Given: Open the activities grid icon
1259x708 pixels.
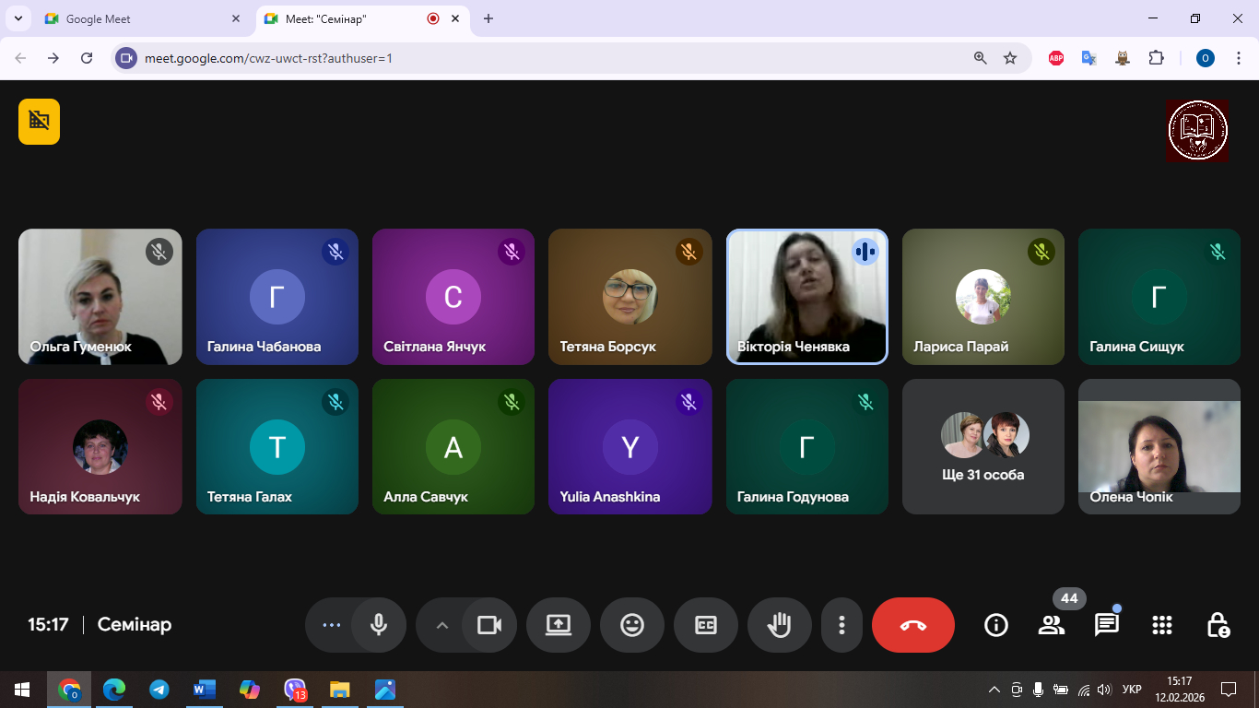Looking at the screenshot, I should click(1162, 625).
